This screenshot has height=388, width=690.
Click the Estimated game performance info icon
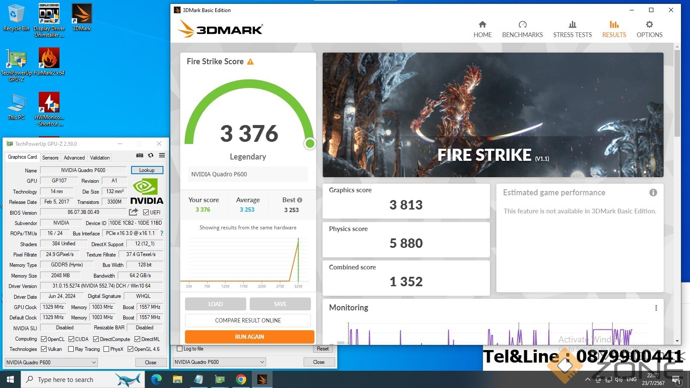[x=653, y=193]
